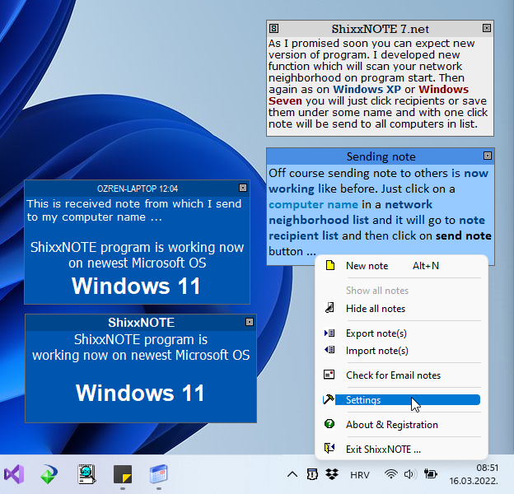Click 'Windows 11' in the ShixxNOTE titled note
The height and width of the screenshot is (494, 514).
point(140,393)
